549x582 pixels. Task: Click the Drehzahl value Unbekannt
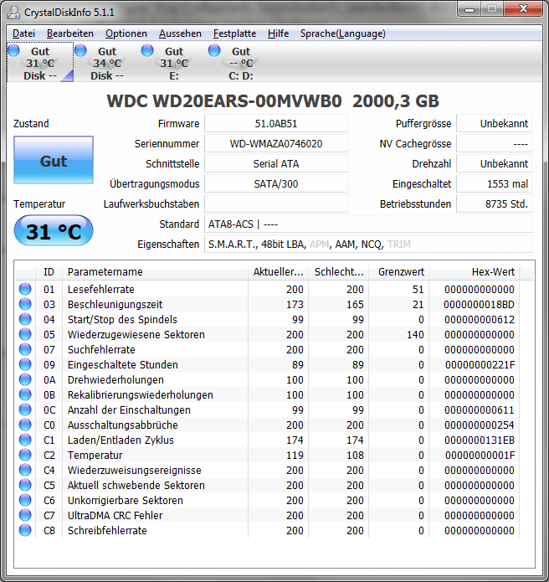point(494,163)
